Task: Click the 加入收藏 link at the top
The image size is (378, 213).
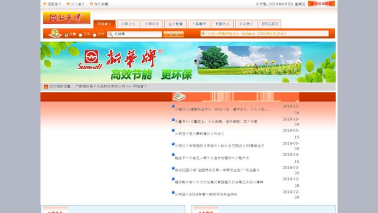Action: click(x=101, y=4)
